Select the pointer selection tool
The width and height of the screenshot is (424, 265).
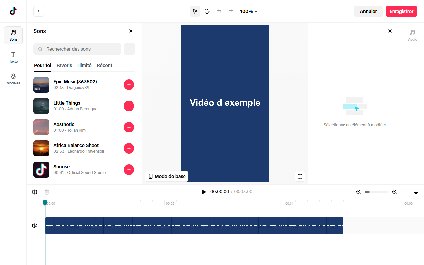[195, 11]
